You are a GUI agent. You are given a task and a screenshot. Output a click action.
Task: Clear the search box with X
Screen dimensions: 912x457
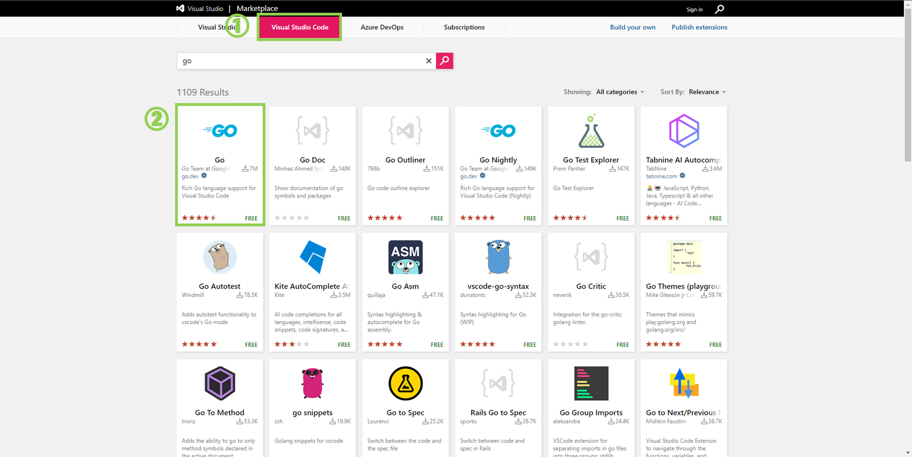tap(429, 61)
